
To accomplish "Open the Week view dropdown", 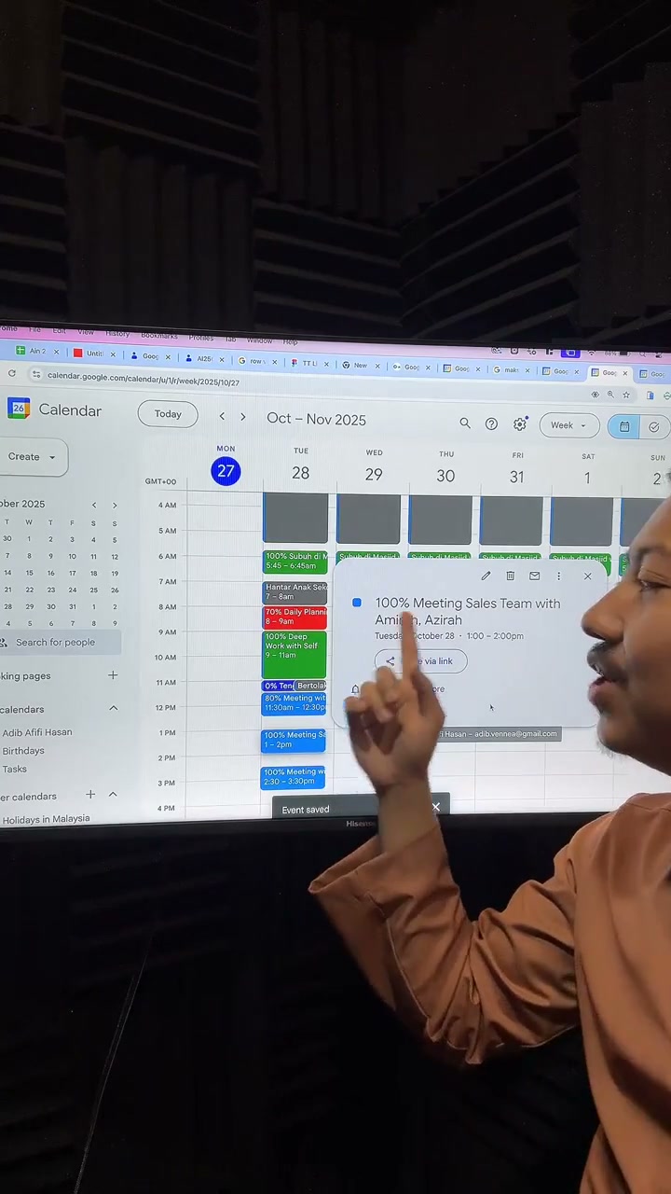I will [568, 425].
